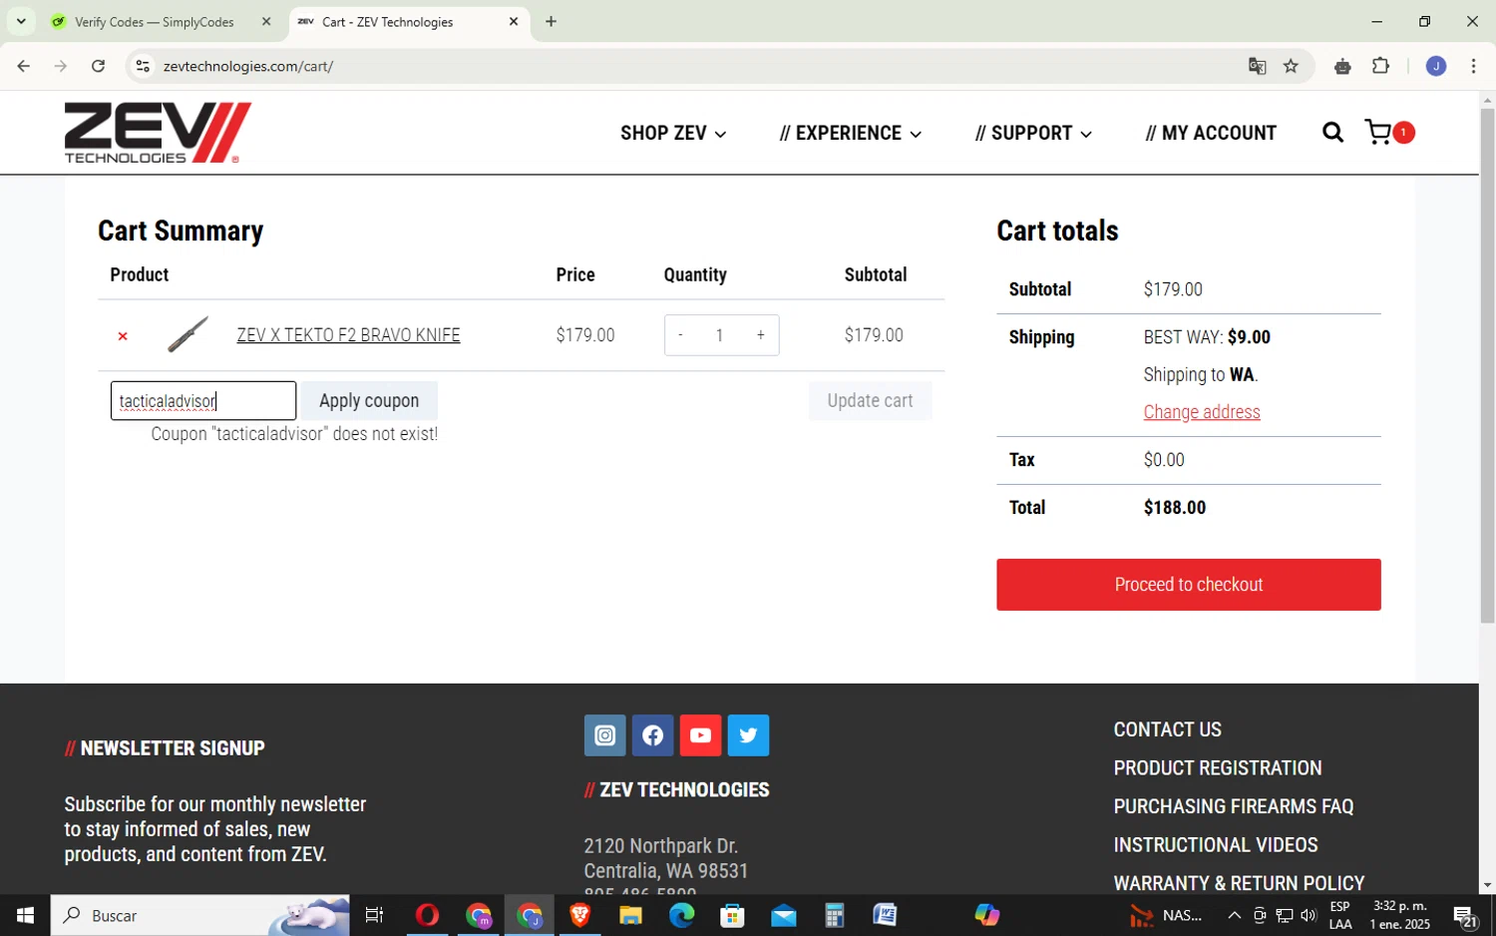
Task: Decrease knife quantity with minus button
Action: [680, 335]
